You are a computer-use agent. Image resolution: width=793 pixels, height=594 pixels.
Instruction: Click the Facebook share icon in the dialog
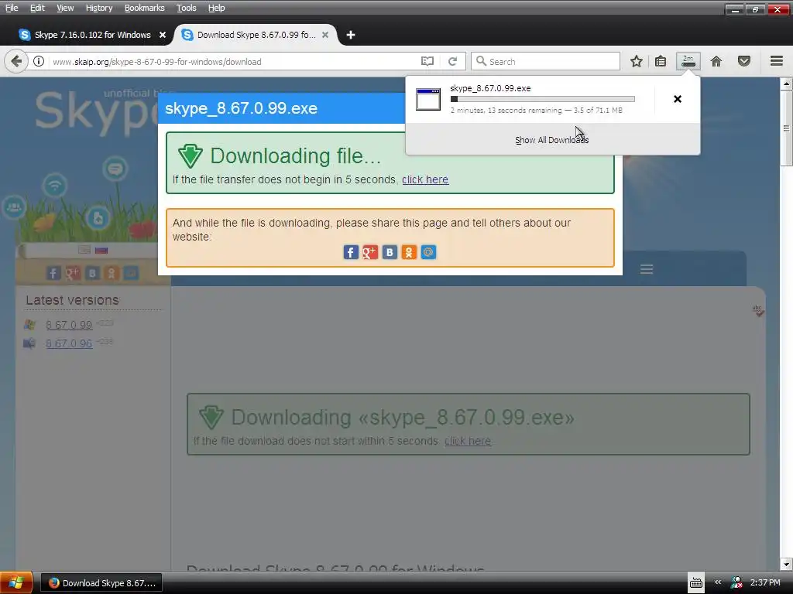351,252
